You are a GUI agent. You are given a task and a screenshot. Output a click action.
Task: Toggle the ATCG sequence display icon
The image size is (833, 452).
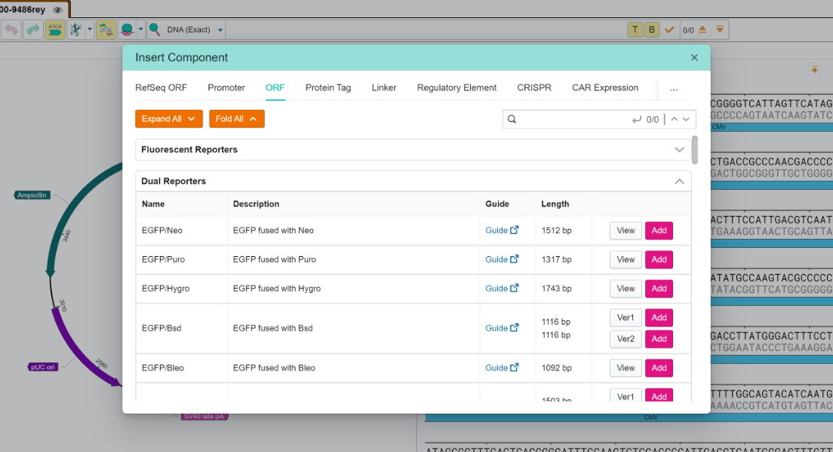[x=55, y=29]
